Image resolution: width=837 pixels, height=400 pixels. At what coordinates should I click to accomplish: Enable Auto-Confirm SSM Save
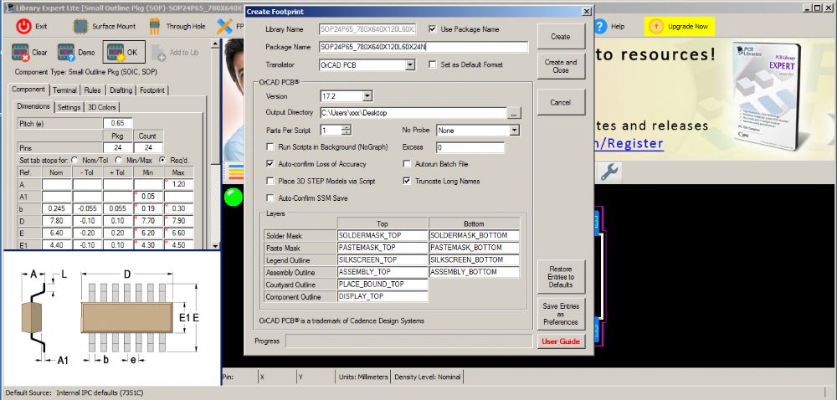(x=270, y=197)
